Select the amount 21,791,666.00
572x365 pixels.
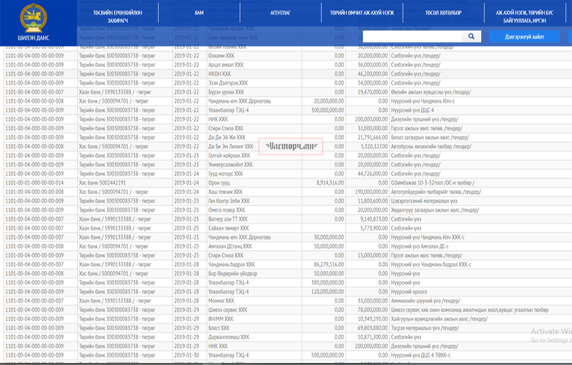[372, 138]
